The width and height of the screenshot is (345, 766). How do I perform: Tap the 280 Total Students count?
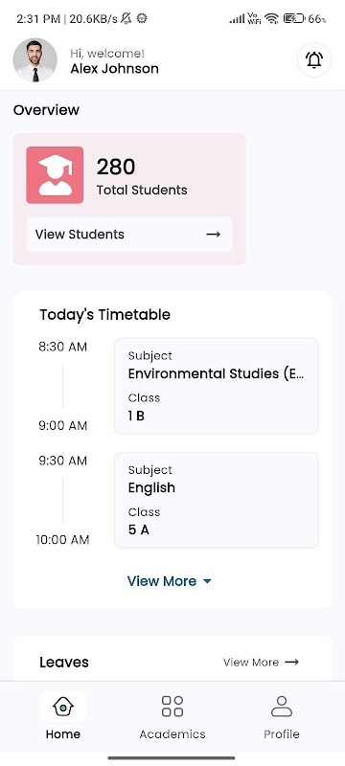[x=142, y=176]
